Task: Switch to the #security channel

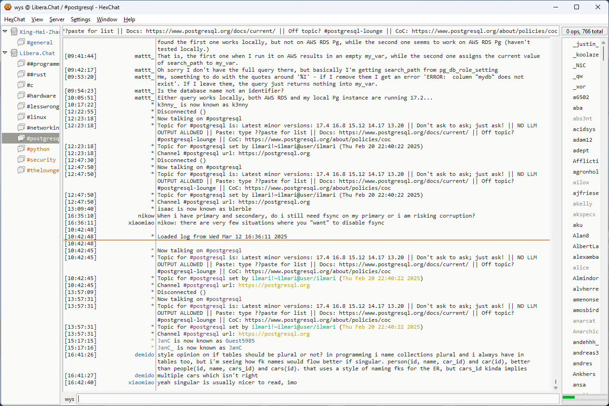Action: 41,160
